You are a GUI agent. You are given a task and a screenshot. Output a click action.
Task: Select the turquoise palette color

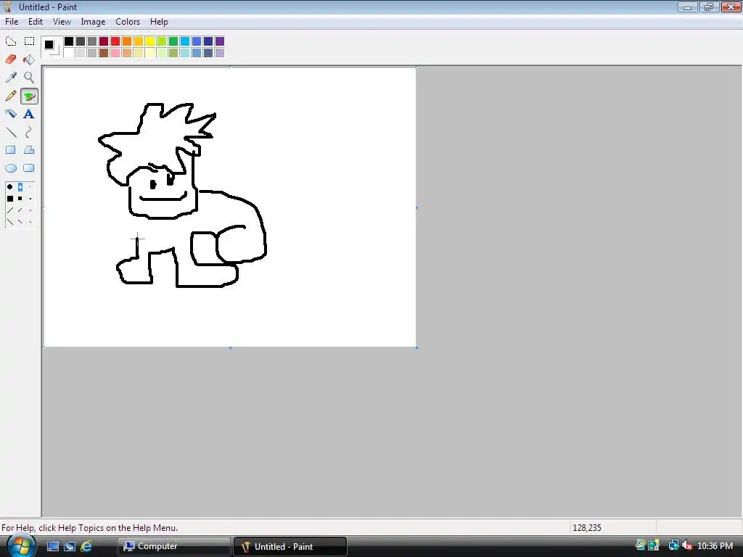tap(185, 41)
